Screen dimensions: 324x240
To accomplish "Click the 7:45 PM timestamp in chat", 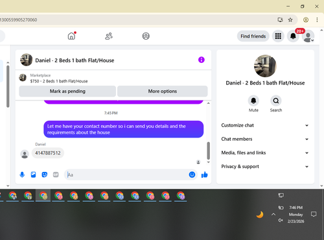I will tap(111, 113).
